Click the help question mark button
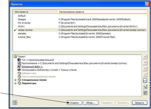The height and width of the screenshot is (109, 151). coord(15,103)
